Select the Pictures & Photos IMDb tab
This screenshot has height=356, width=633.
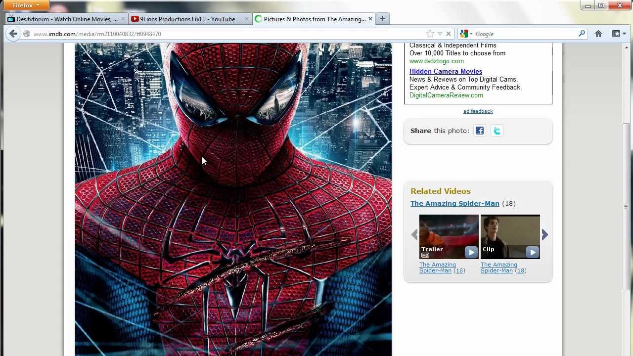pos(314,19)
